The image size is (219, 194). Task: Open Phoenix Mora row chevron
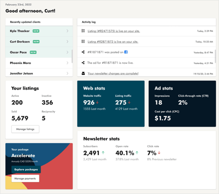coord(67,63)
